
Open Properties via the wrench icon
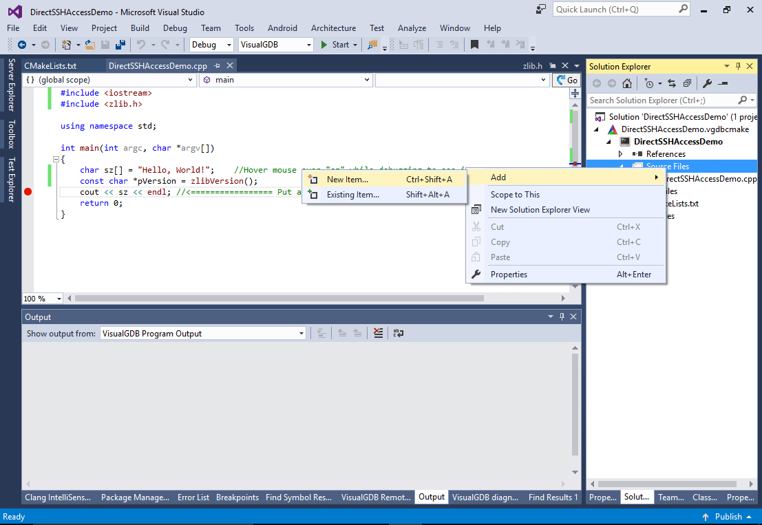[x=707, y=83]
